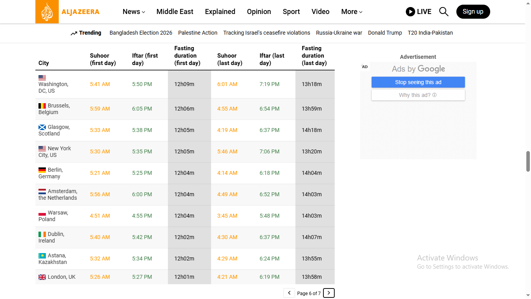Click the United Kingdom flag for London
This screenshot has height=299, width=531.
[42, 277]
